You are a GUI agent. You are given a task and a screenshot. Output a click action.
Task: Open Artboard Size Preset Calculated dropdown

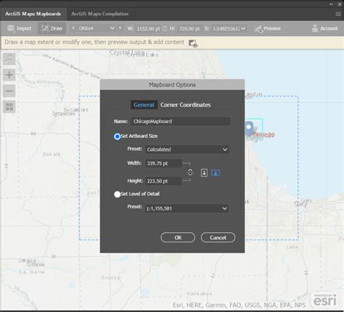tap(187, 149)
